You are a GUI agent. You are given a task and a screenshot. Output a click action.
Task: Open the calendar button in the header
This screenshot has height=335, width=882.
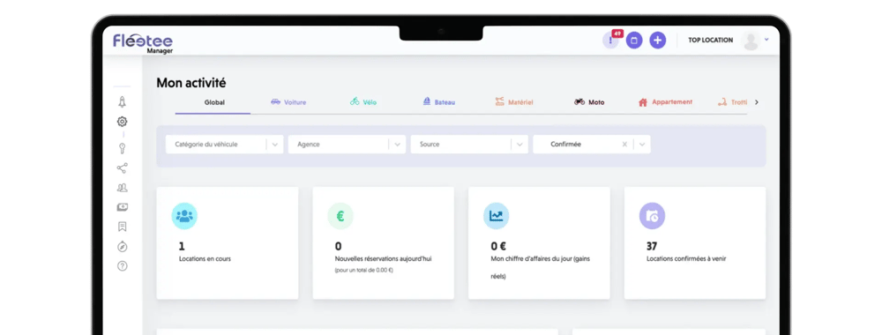[634, 41]
